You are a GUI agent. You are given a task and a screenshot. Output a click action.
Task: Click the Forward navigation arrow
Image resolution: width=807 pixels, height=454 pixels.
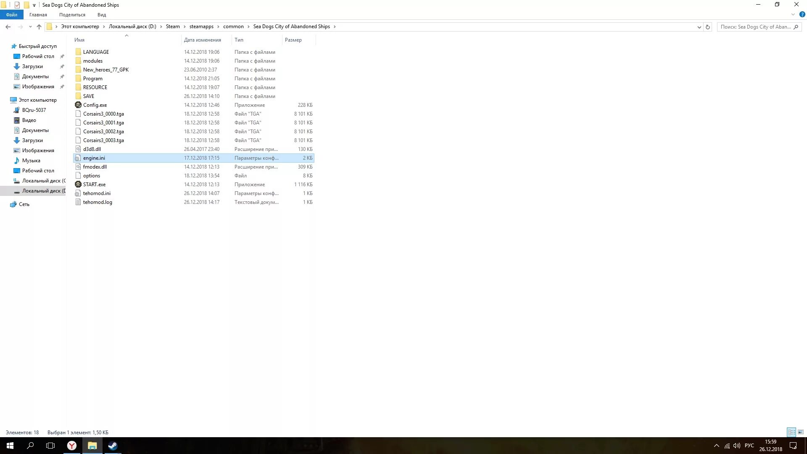(x=20, y=27)
